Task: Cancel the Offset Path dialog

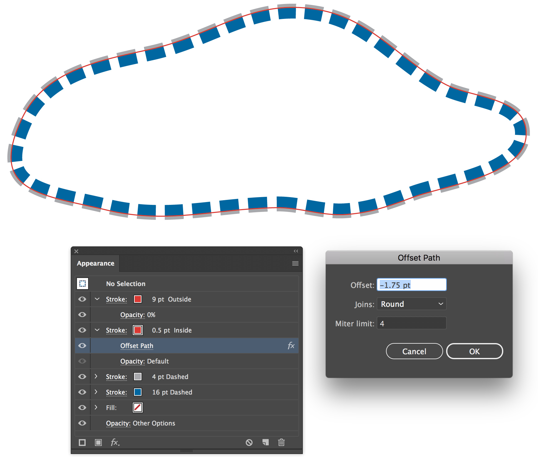Action: pos(414,351)
